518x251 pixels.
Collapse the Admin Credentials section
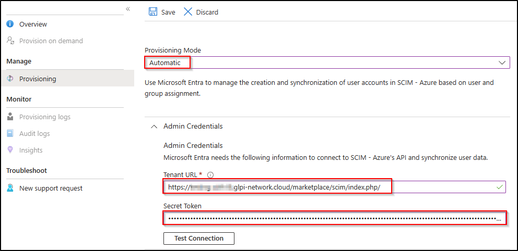[155, 127]
